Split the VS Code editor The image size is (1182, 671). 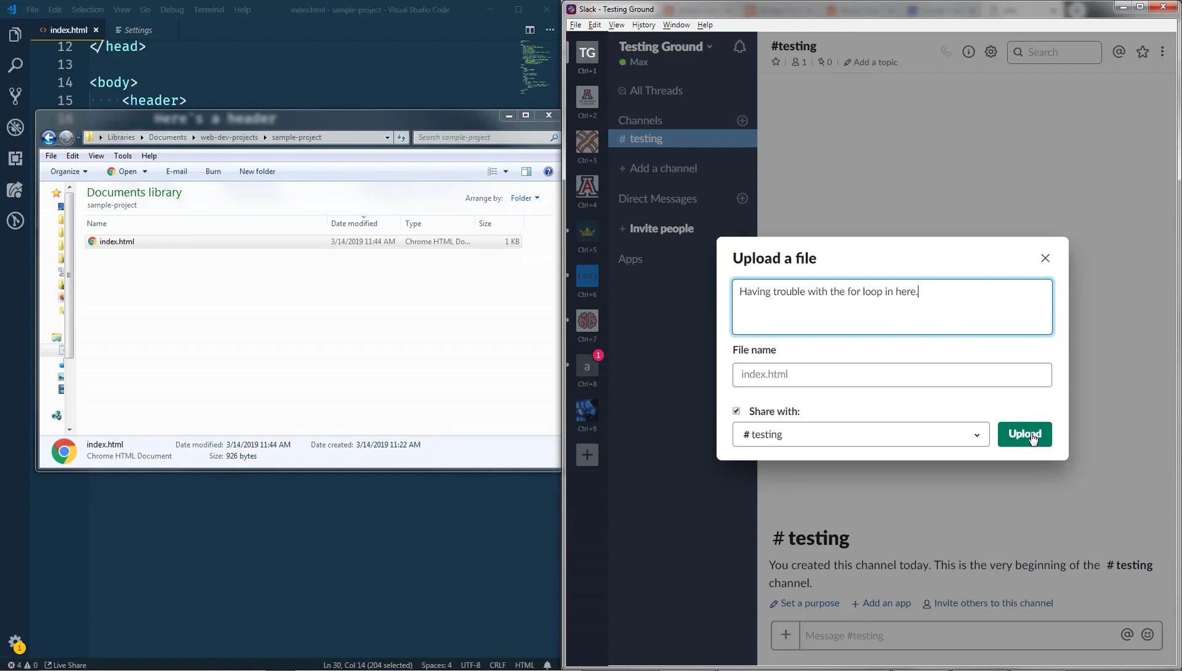click(x=529, y=30)
